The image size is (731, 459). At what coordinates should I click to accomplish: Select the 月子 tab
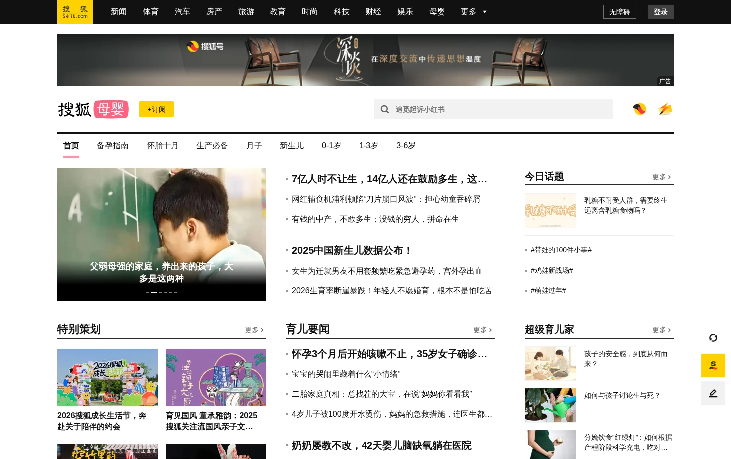point(254,146)
